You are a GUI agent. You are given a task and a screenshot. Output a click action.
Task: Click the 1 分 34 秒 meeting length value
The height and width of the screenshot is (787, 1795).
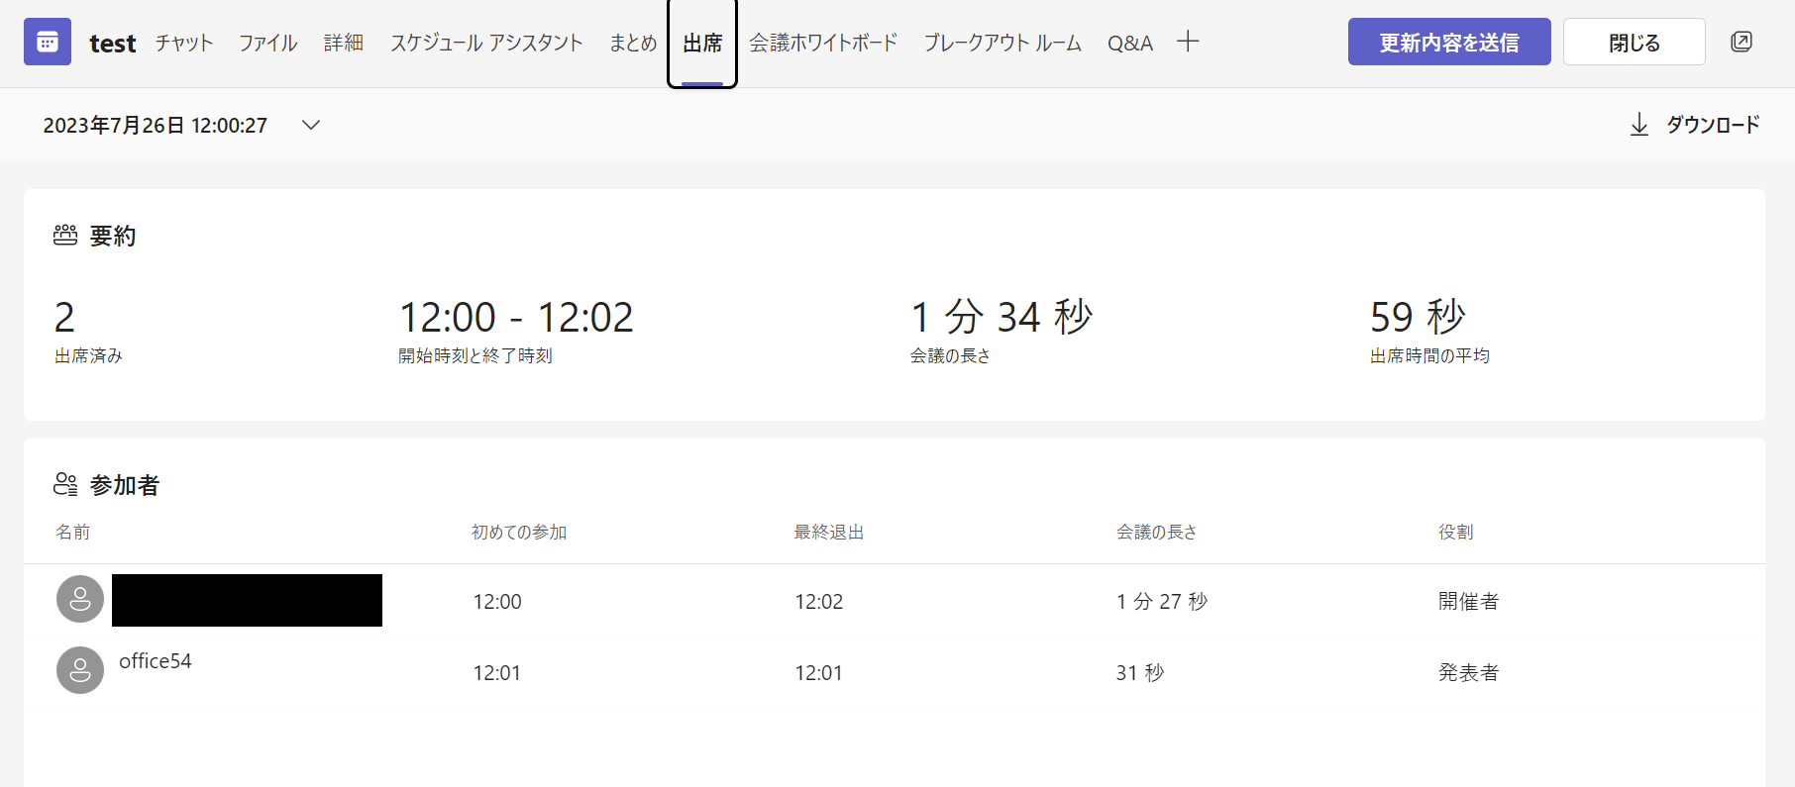pyautogui.click(x=1002, y=317)
